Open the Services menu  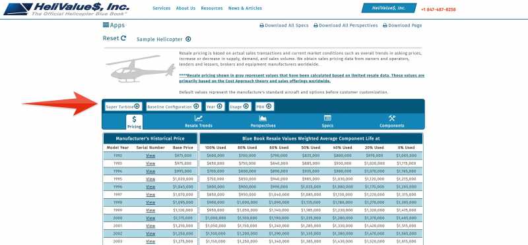[x=162, y=8]
